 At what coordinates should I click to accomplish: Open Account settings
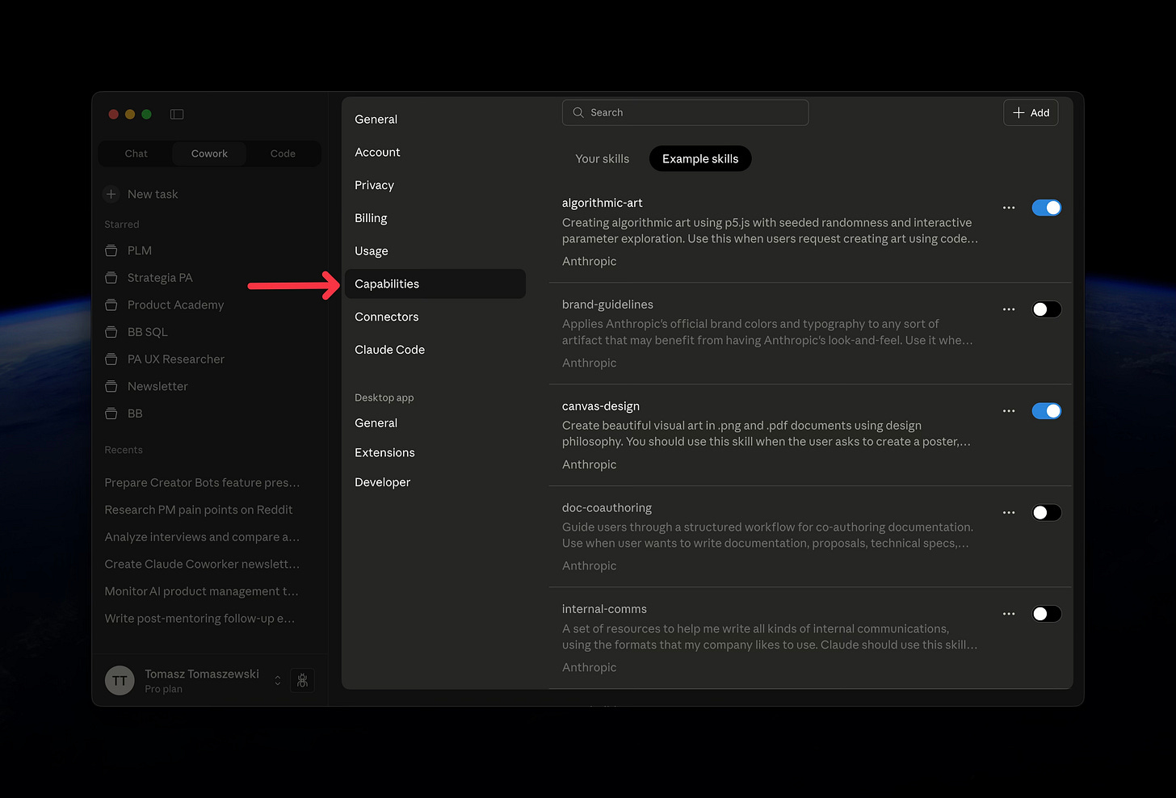point(435,152)
